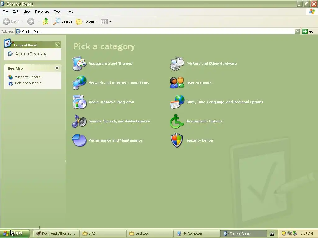Select Network and Internet Connections text link
This screenshot has height=238, width=318.
click(x=119, y=83)
